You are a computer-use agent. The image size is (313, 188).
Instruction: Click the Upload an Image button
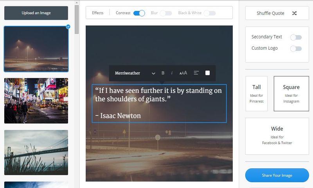36,13
